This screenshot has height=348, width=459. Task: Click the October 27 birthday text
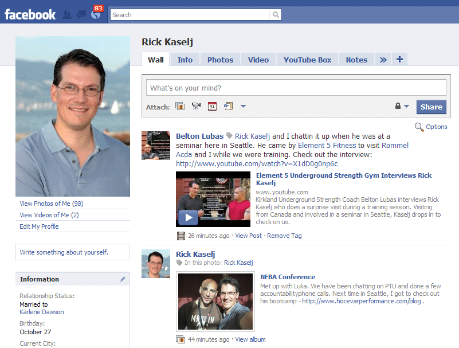coord(35,332)
